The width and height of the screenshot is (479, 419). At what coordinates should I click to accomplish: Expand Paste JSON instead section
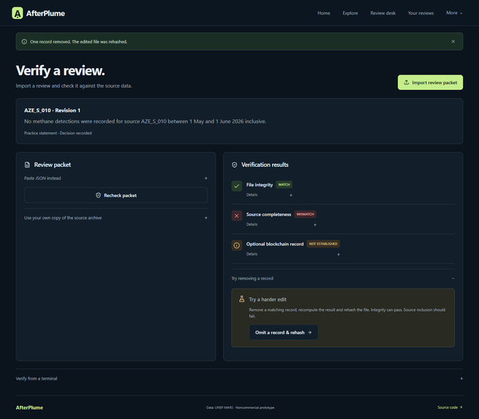pos(116,178)
